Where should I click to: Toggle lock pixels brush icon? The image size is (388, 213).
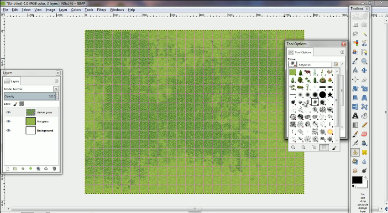coord(16,104)
